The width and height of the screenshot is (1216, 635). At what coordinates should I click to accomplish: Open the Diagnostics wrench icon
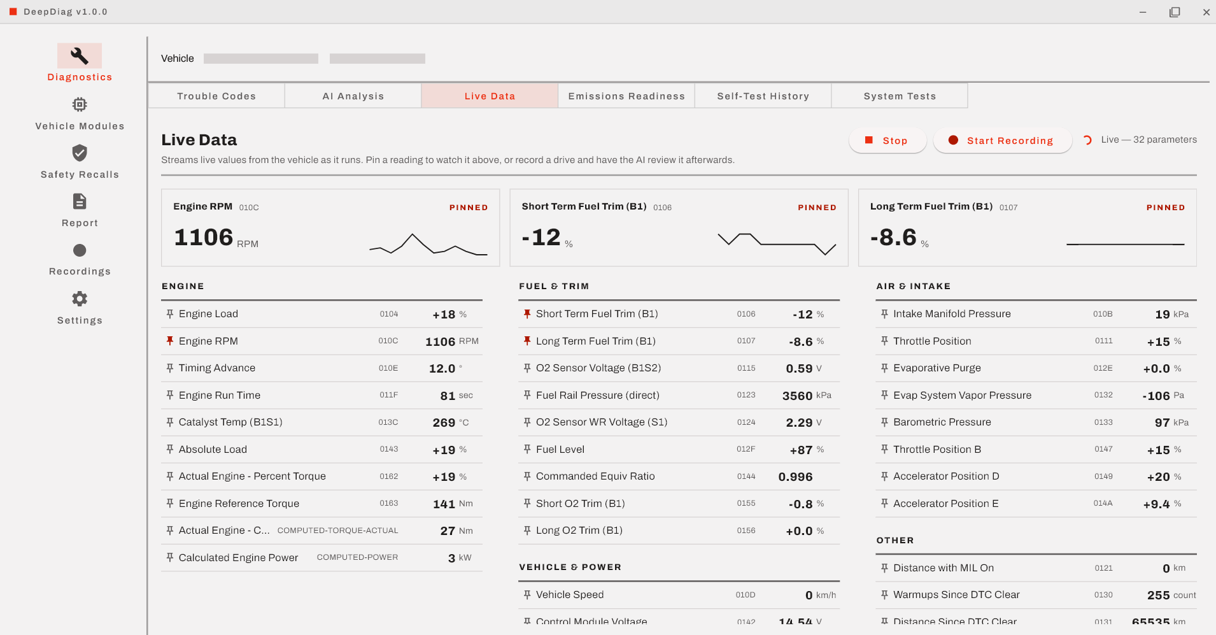point(80,56)
